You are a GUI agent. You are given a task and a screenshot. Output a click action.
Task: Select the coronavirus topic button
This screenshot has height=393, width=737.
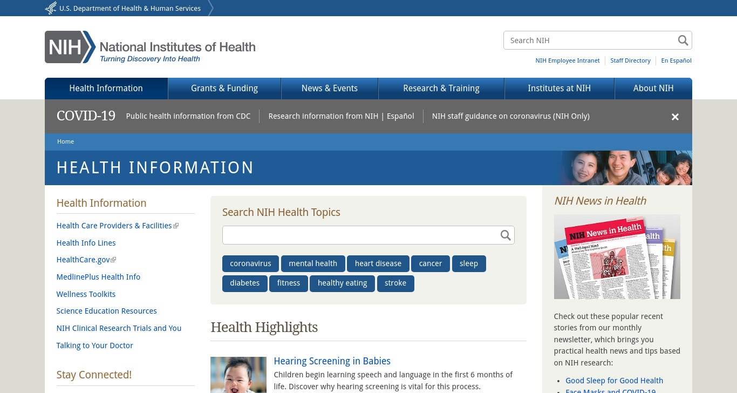pyautogui.click(x=250, y=263)
